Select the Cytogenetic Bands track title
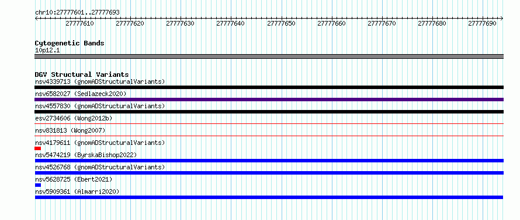This screenshot has height=220, width=520. tap(70, 43)
